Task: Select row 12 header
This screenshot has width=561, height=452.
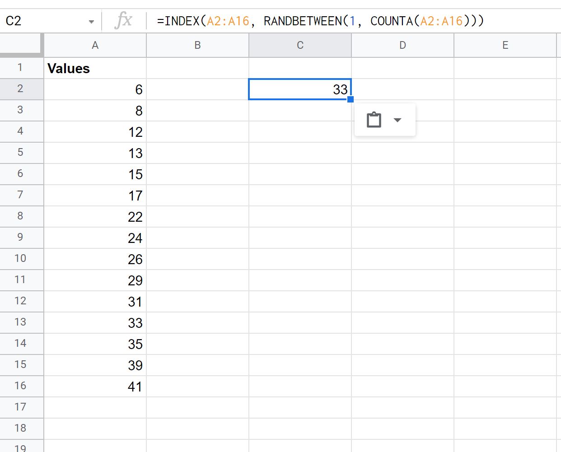Action: click(x=22, y=301)
